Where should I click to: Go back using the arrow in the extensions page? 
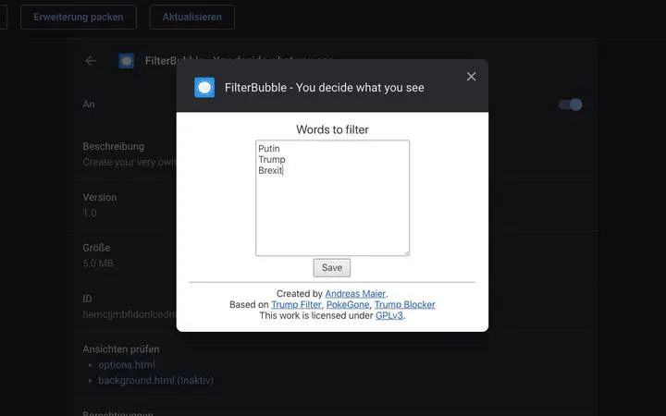(91, 61)
